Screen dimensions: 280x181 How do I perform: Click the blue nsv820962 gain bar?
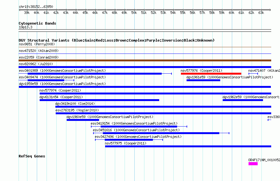145,67
